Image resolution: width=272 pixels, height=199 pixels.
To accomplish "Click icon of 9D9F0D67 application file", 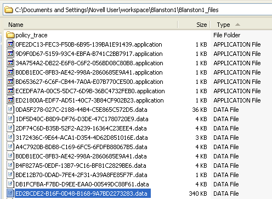I will [x=10, y=54].
